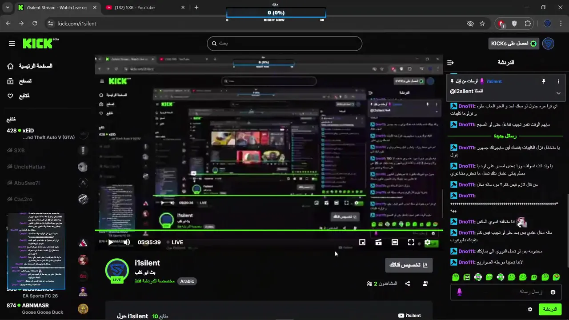The image size is (569, 320).
Task: Collapse the chat panel with arrow icon
Action: (450, 63)
